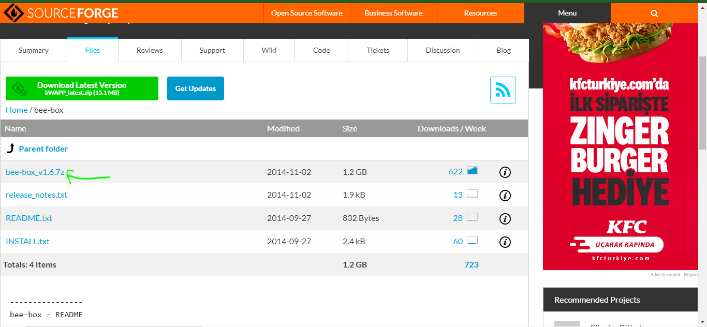707x327 pixels.
Task: Open the Resources menu
Action: tap(480, 13)
